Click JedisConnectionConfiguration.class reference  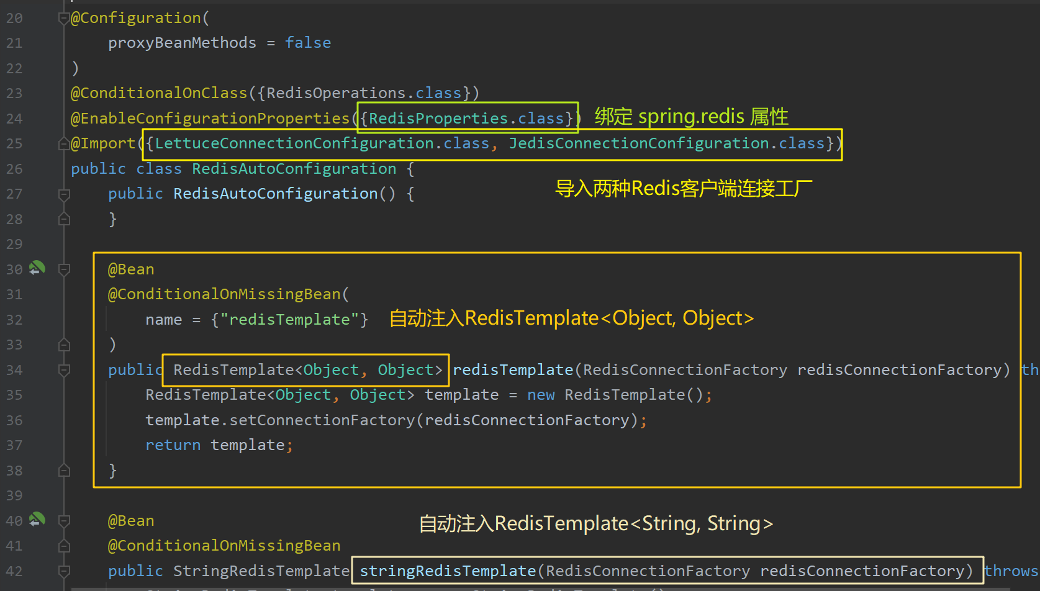[x=667, y=143]
